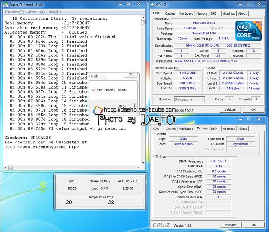269x232 pixels.
Task: Open the About...(A) menu in Super PI
Action: (x=36, y=12)
